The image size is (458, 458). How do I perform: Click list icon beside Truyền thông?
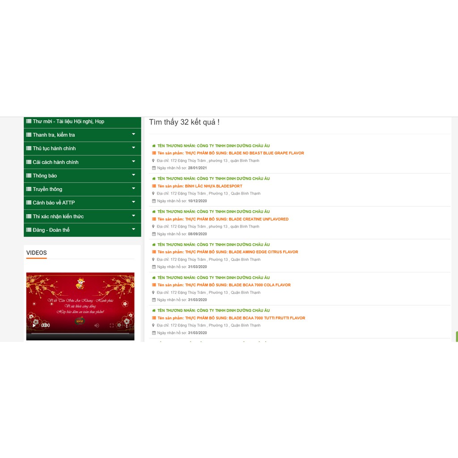[29, 189]
